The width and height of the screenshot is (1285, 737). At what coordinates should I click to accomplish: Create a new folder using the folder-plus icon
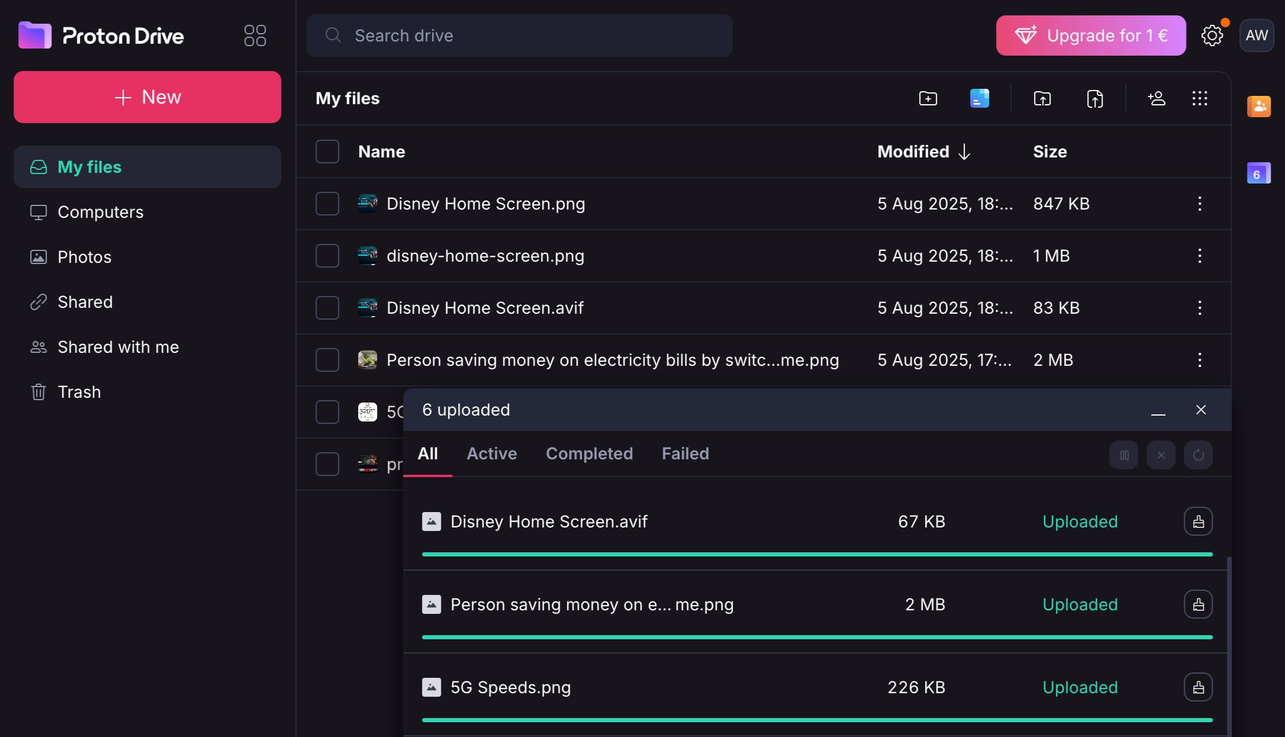click(x=927, y=98)
